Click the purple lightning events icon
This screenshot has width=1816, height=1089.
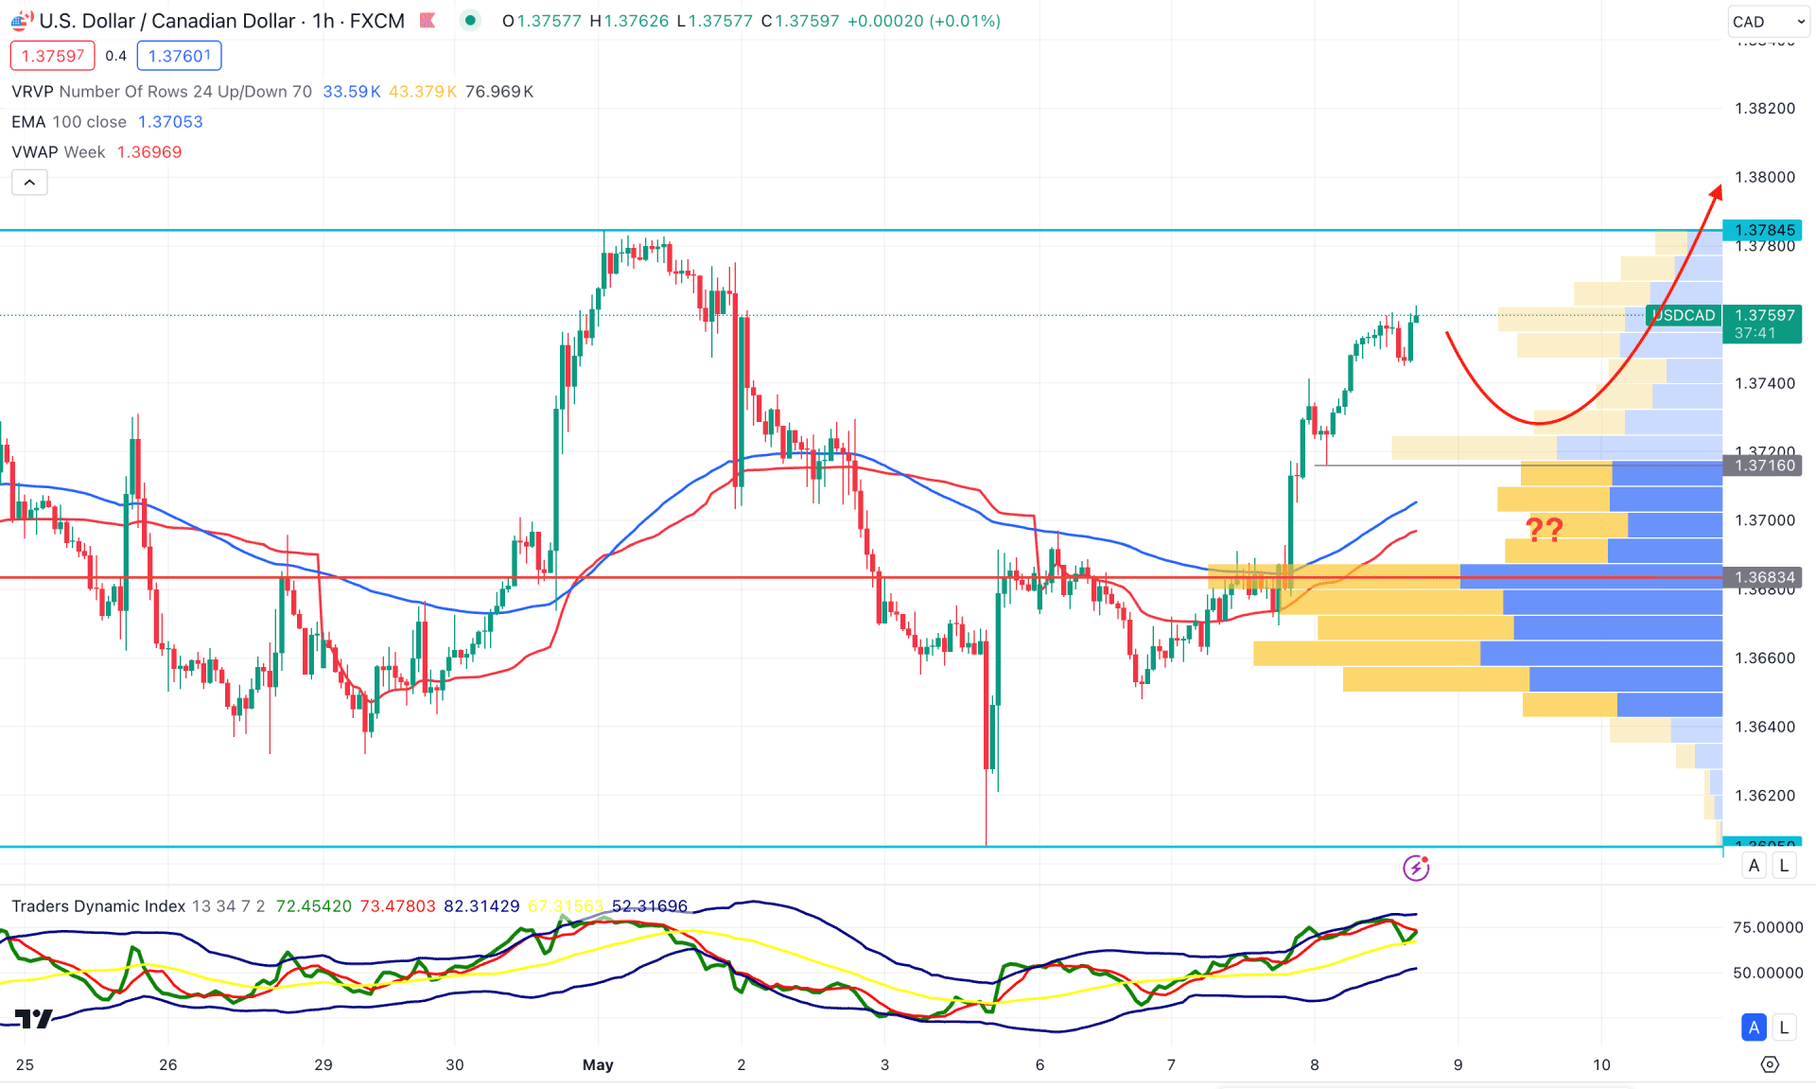click(x=1416, y=867)
